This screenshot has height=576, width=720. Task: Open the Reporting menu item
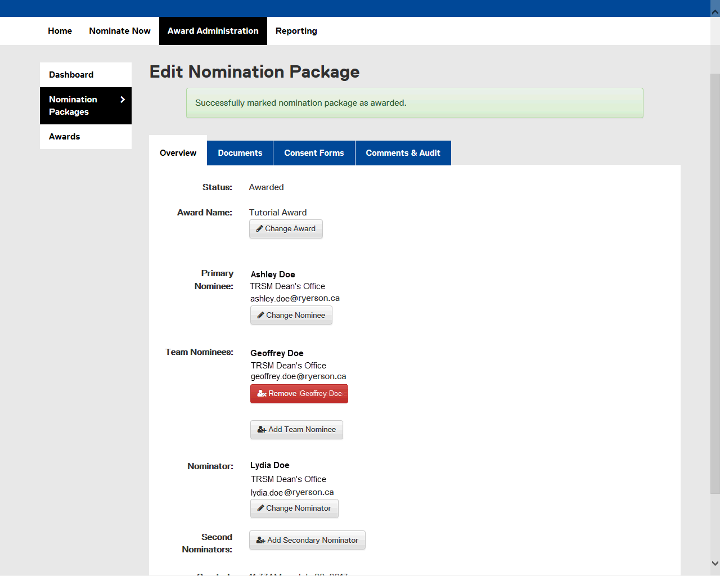pyautogui.click(x=296, y=31)
